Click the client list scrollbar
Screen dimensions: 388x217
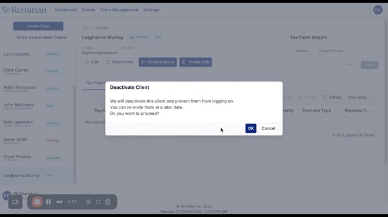pos(75,135)
